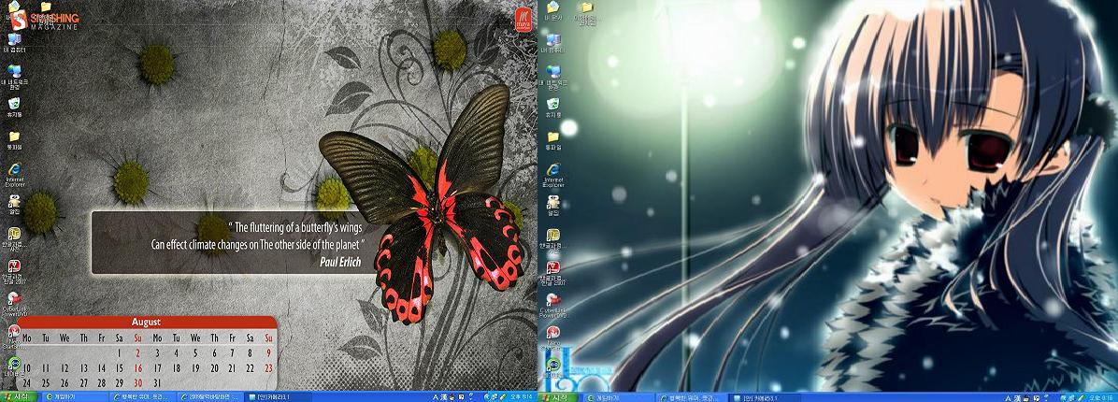Click the 漢 Hanja indicator on butterfly desktop taskbar
Screen dimensions: 1118x402
pos(443,397)
